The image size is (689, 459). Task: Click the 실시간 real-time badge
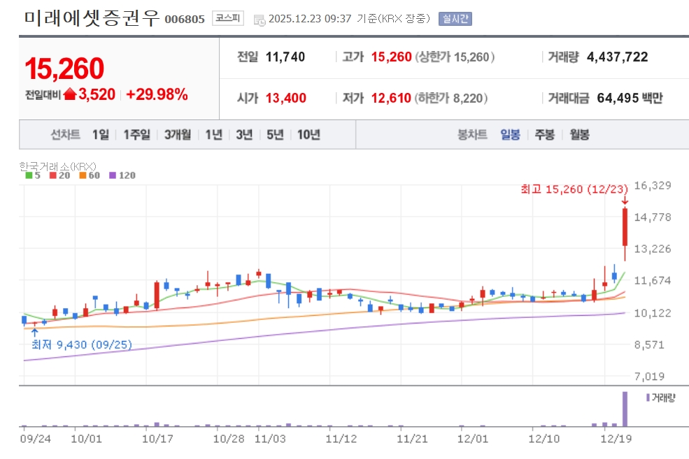[455, 19]
